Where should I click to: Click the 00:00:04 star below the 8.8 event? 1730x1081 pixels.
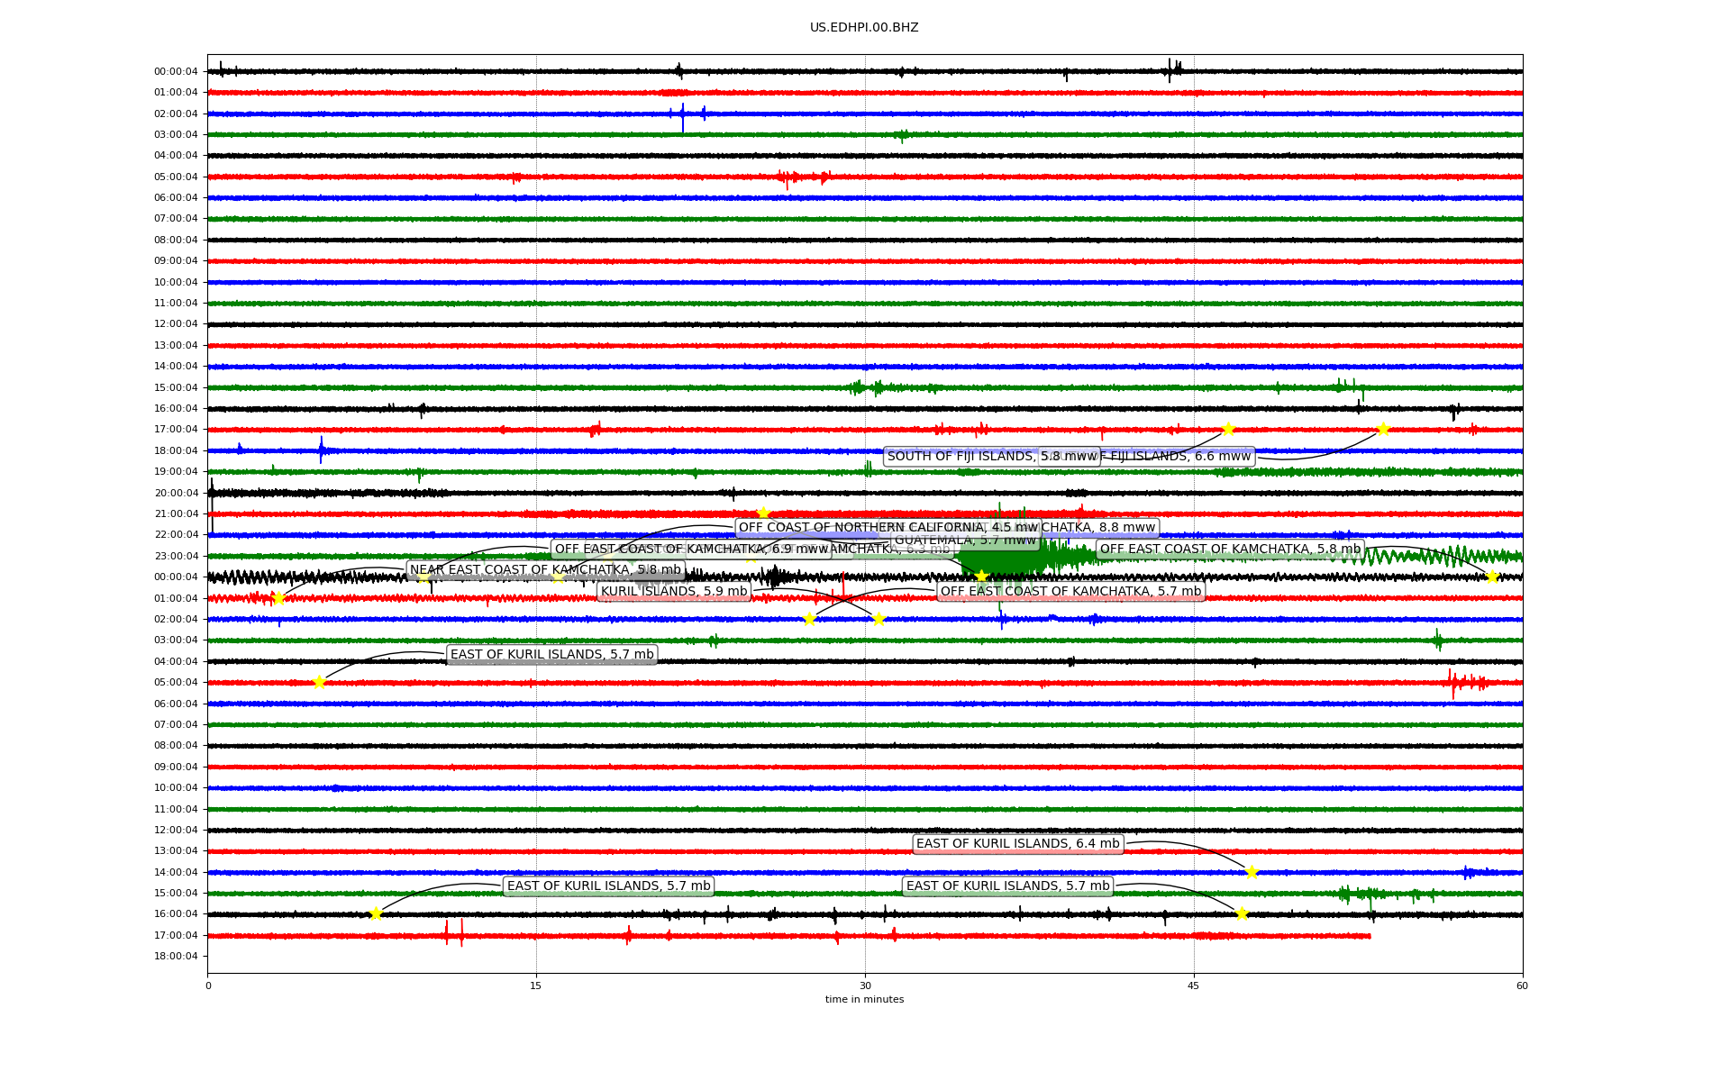[981, 577]
